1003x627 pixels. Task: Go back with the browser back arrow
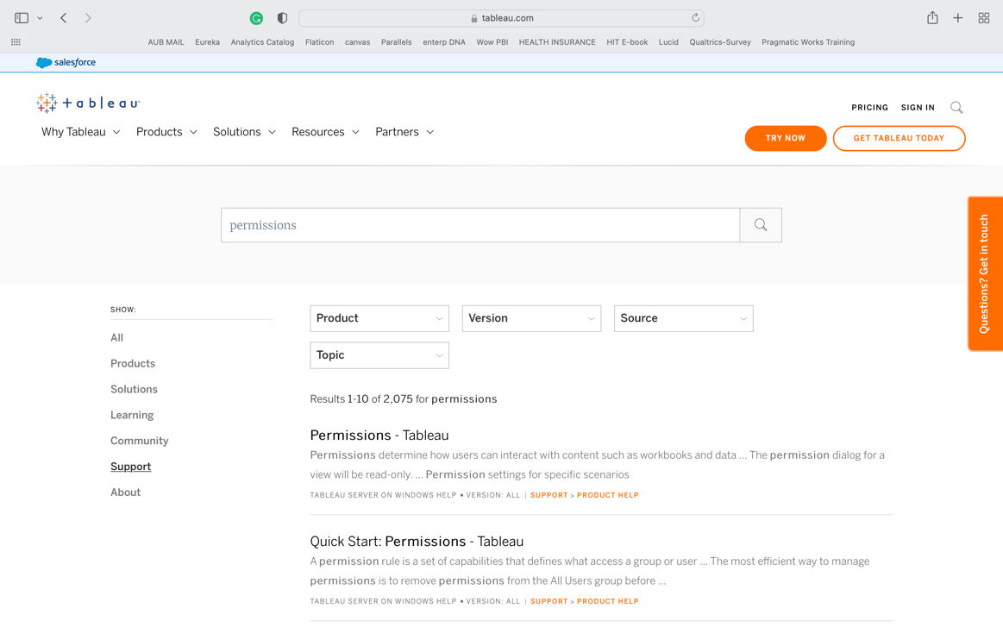(x=63, y=18)
